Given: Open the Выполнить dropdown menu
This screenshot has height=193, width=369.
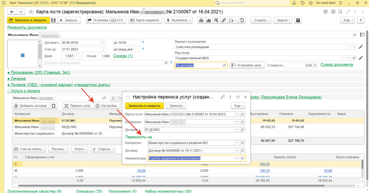Looking at the screenshot, I should point(179,20).
